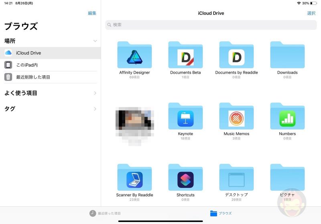Viewport: 321px width, 224px height.
Task: Switch to the 最近使った項目 tab
Action: point(105,213)
